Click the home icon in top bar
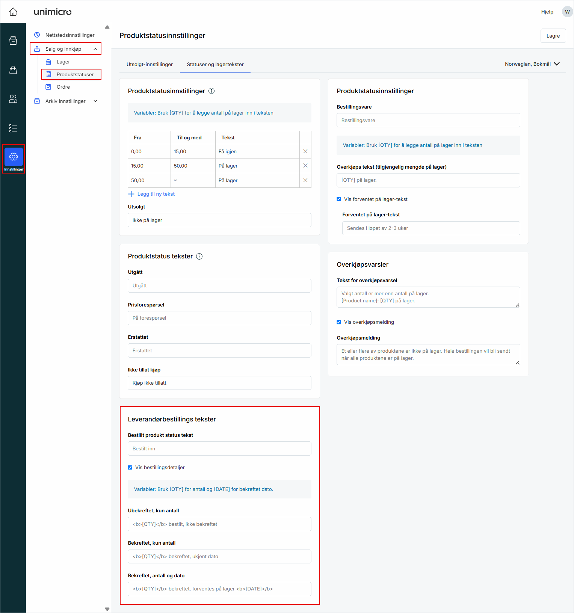The image size is (574, 613). (x=13, y=12)
